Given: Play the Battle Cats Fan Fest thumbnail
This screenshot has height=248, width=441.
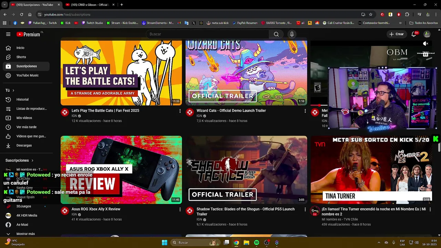Looking at the screenshot, I should point(121,73).
